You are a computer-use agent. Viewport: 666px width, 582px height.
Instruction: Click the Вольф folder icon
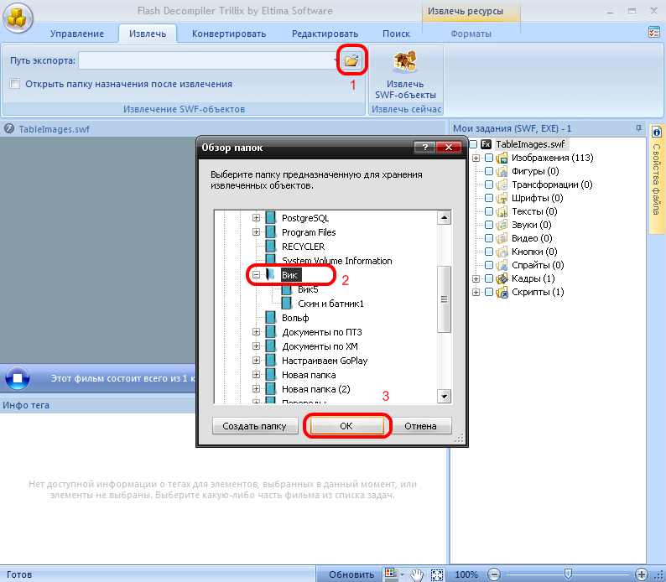(x=271, y=318)
